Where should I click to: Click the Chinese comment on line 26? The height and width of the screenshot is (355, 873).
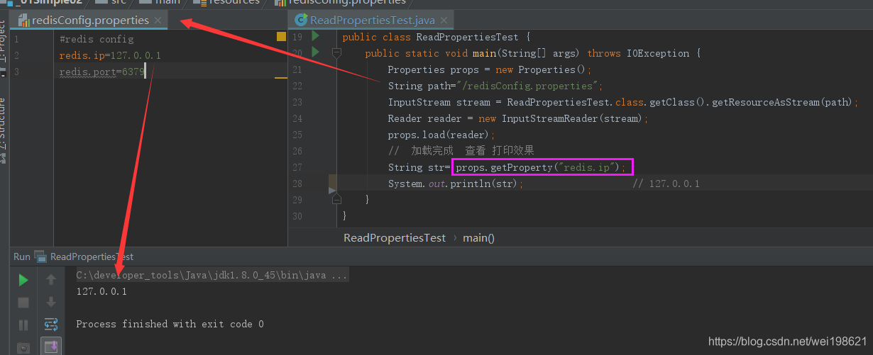(461, 151)
